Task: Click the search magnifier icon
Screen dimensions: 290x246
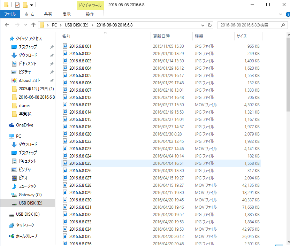Action: (283, 25)
